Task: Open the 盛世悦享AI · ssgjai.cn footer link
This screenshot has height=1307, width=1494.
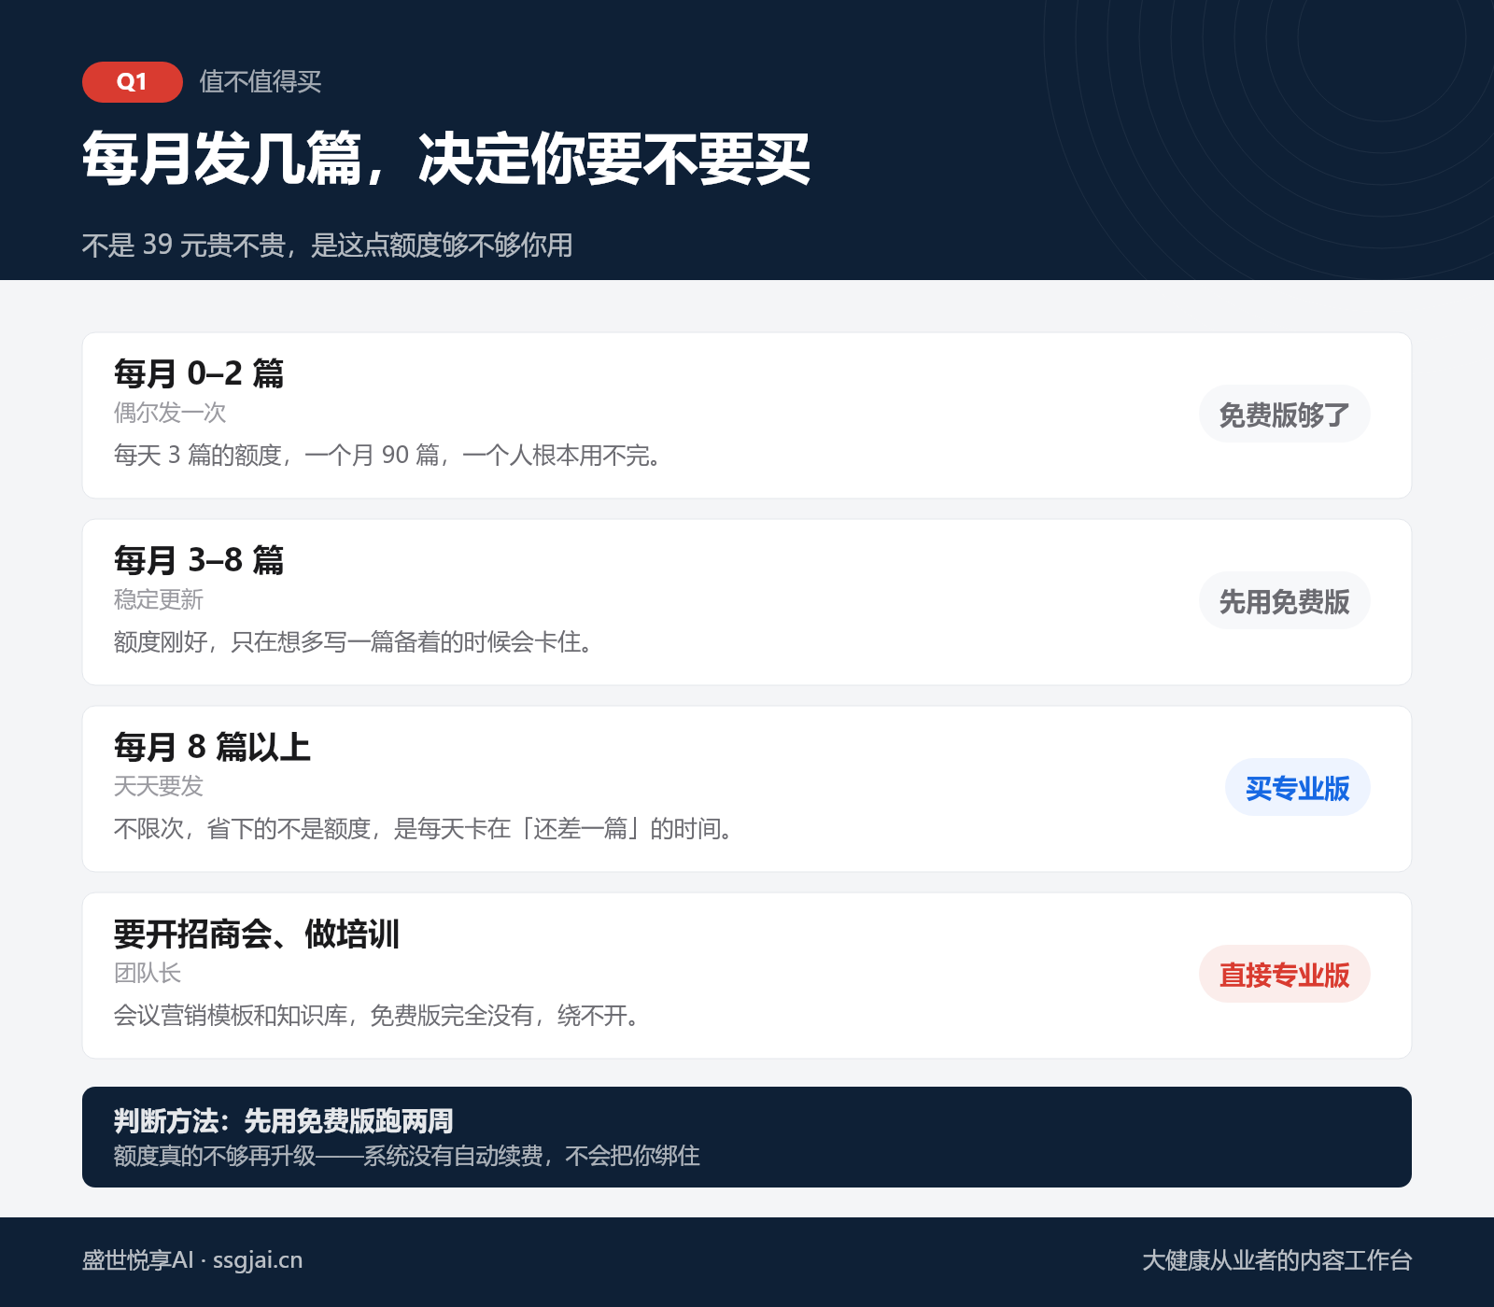Action: [x=192, y=1260]
